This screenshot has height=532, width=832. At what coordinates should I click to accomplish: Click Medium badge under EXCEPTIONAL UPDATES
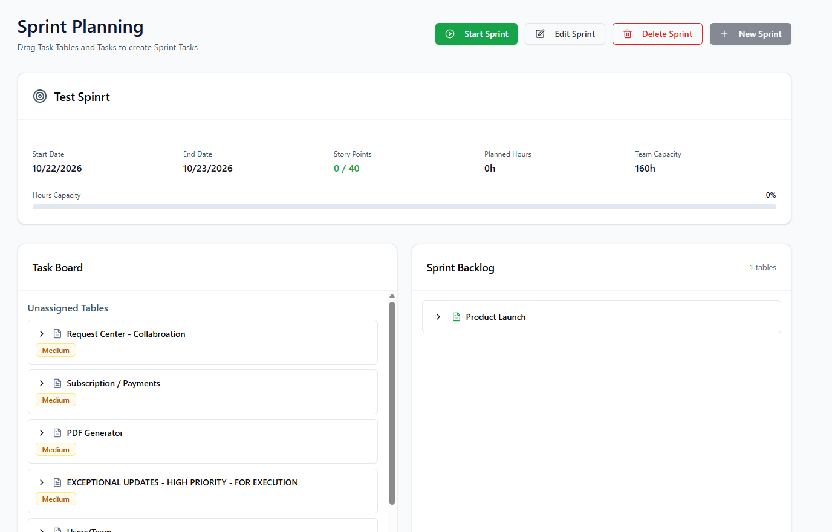(x=56, y=499)
